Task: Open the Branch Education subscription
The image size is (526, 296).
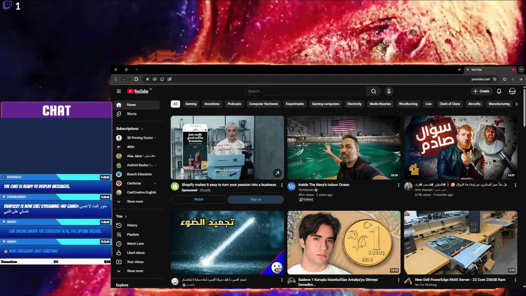Action: 136,174
